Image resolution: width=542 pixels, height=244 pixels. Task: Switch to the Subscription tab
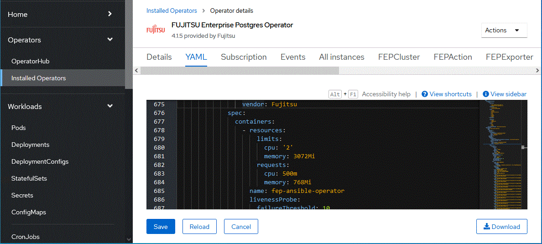(x=244, y=57)
